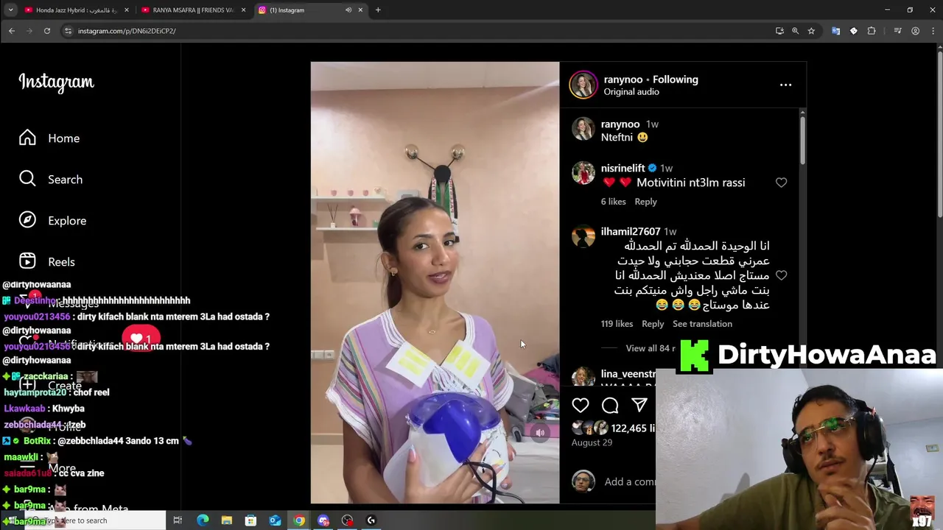The height and width of the screenshot is (530, 943).
Task: Click the Instagram logo
Action: pos(56,82)
